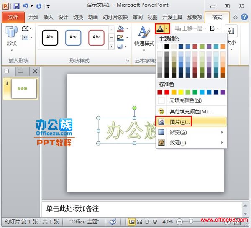Screen dimensions: 251x228
Task: Undo the last action
Action: pyautogui.click(x=26, y=6)
